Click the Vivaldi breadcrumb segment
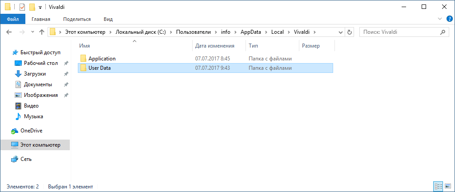The height and width of the screenshot is (192, 455). (302, 32)
